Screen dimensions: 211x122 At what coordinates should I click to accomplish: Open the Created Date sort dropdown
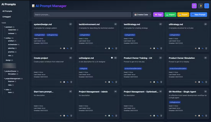click(x=142, y=15)
